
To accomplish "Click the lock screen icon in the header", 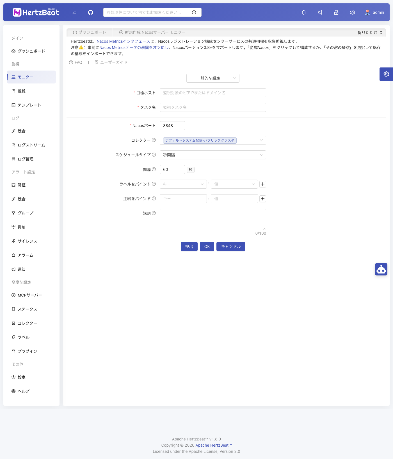I will tap(336, 12).
